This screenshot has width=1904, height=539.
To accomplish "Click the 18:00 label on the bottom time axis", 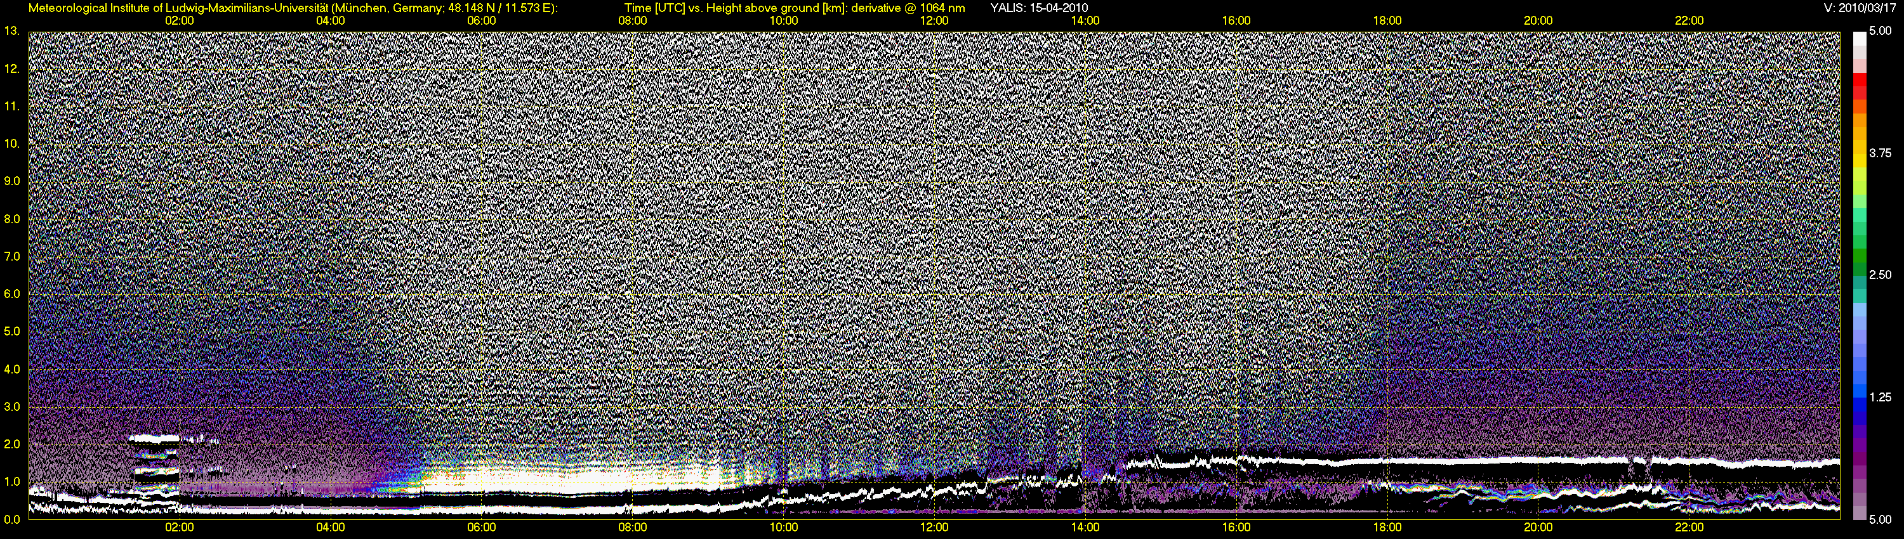I will [x=1387, y=527].
